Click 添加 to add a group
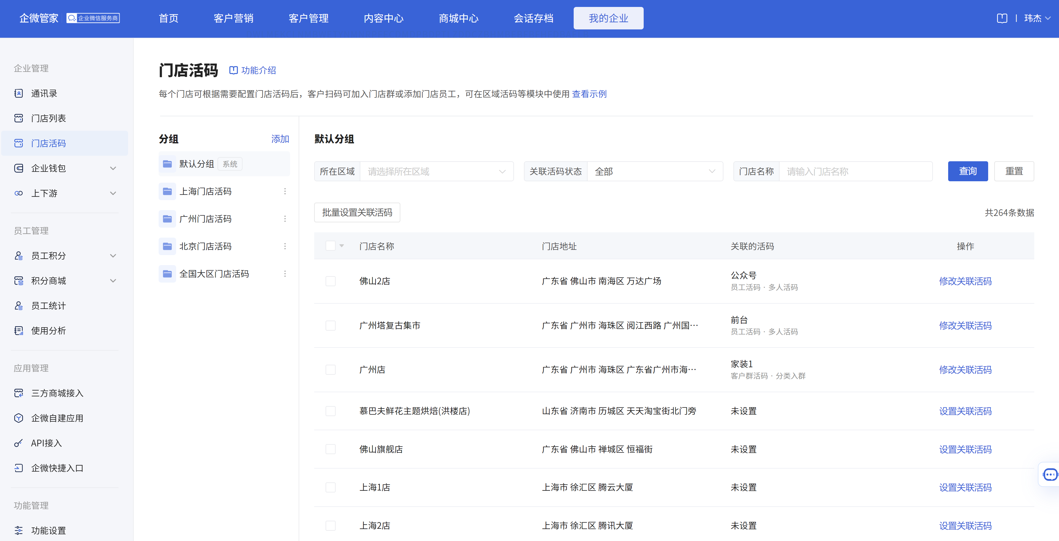This screenshot has width=1059, height=541. tap(280, 139)
